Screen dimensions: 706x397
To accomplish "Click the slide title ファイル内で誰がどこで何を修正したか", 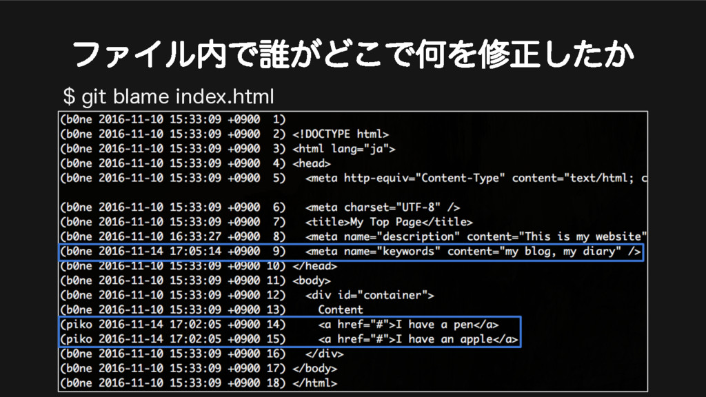I will click(x=354, y=54).
